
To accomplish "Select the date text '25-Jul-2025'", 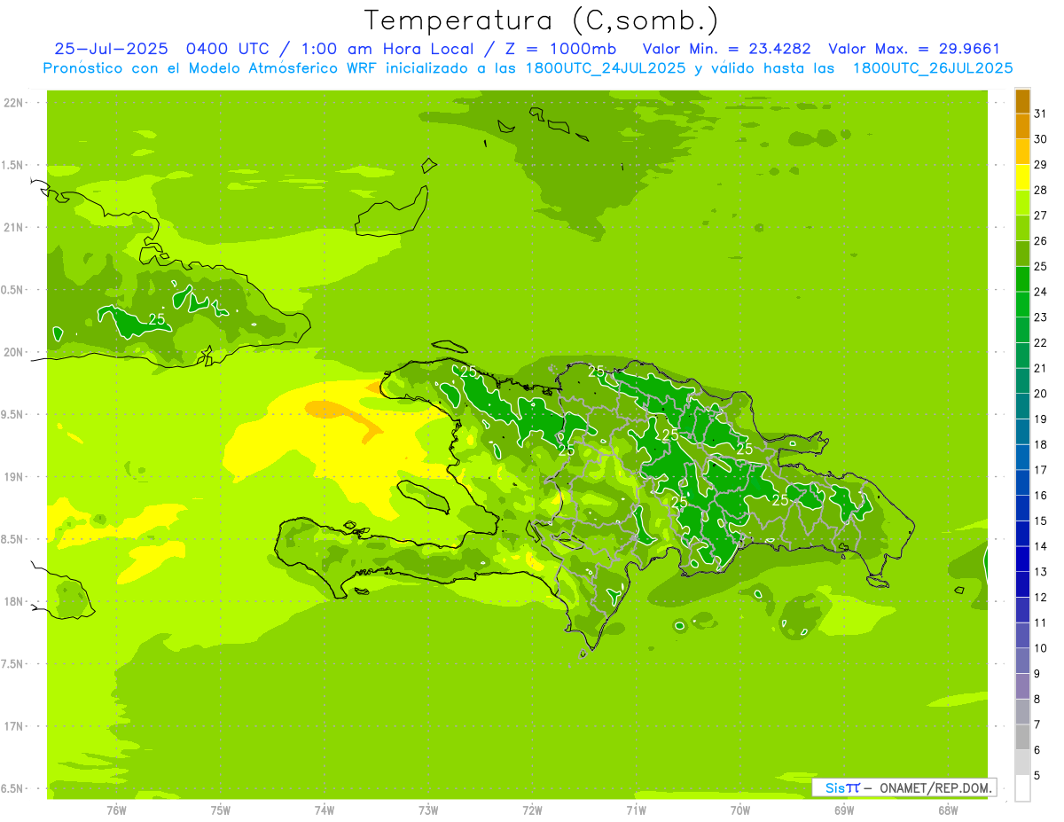I will 111,50.
